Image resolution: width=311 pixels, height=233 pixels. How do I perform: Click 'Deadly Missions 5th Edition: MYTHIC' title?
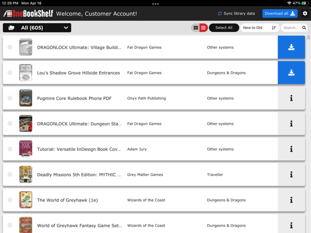coord(79,174)
